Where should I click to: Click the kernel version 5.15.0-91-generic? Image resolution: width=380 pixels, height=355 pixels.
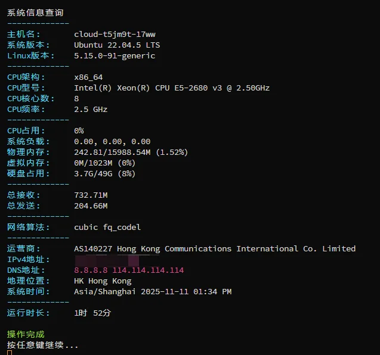pyautogui.click(x=115, y=55)
